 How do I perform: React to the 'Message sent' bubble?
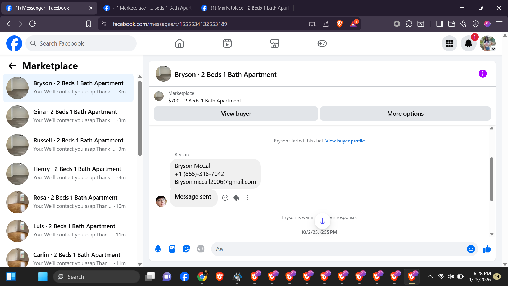pyautogui.click(x=225, y=198)
